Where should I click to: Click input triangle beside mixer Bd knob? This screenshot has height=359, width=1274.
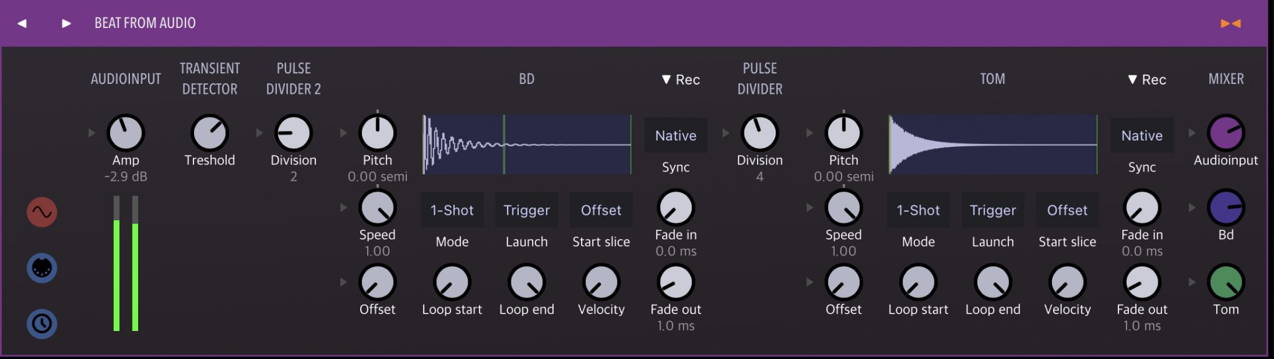(x=1192, y=208)
